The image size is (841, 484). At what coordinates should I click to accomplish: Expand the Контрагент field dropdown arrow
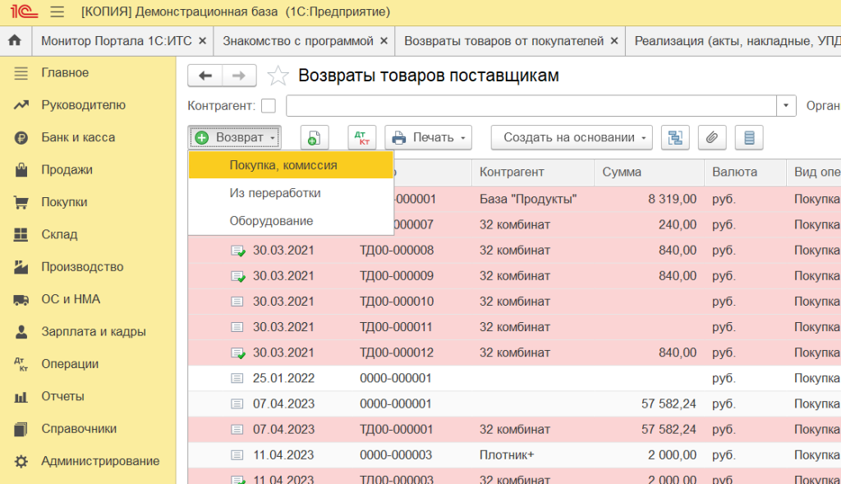(x=786, y=106)
